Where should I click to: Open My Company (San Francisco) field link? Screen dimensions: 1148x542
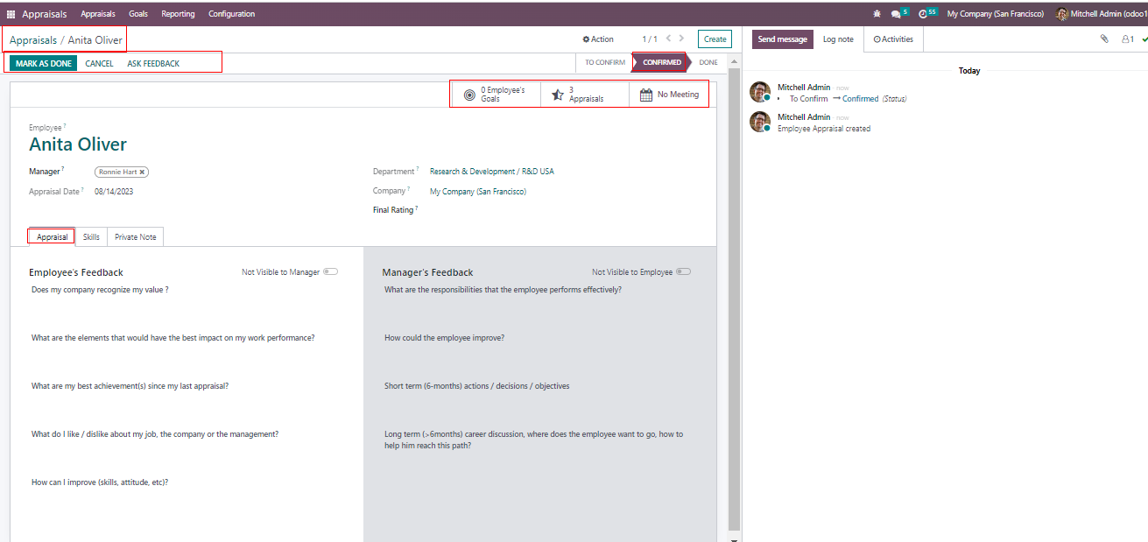point(478,191)
